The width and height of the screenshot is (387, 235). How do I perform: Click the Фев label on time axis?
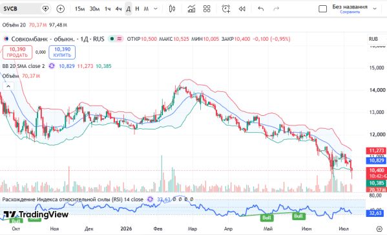click(158, 229)
